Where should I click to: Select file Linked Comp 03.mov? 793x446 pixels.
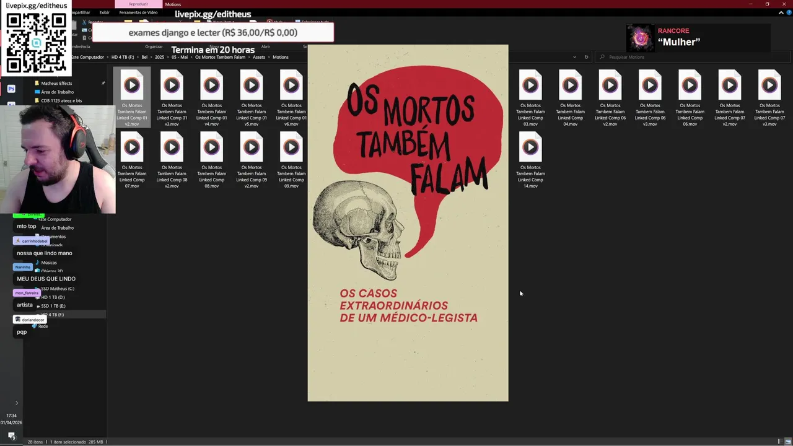click(530, 97)
